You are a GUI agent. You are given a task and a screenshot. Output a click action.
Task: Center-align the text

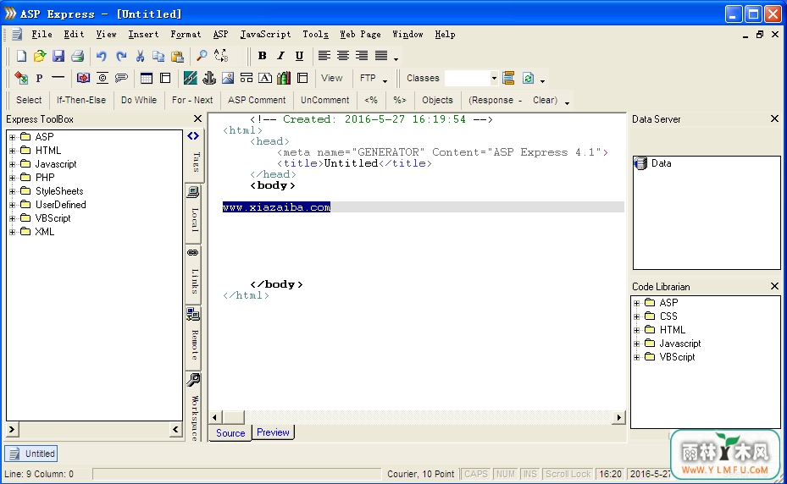click(x=343, y=56)
